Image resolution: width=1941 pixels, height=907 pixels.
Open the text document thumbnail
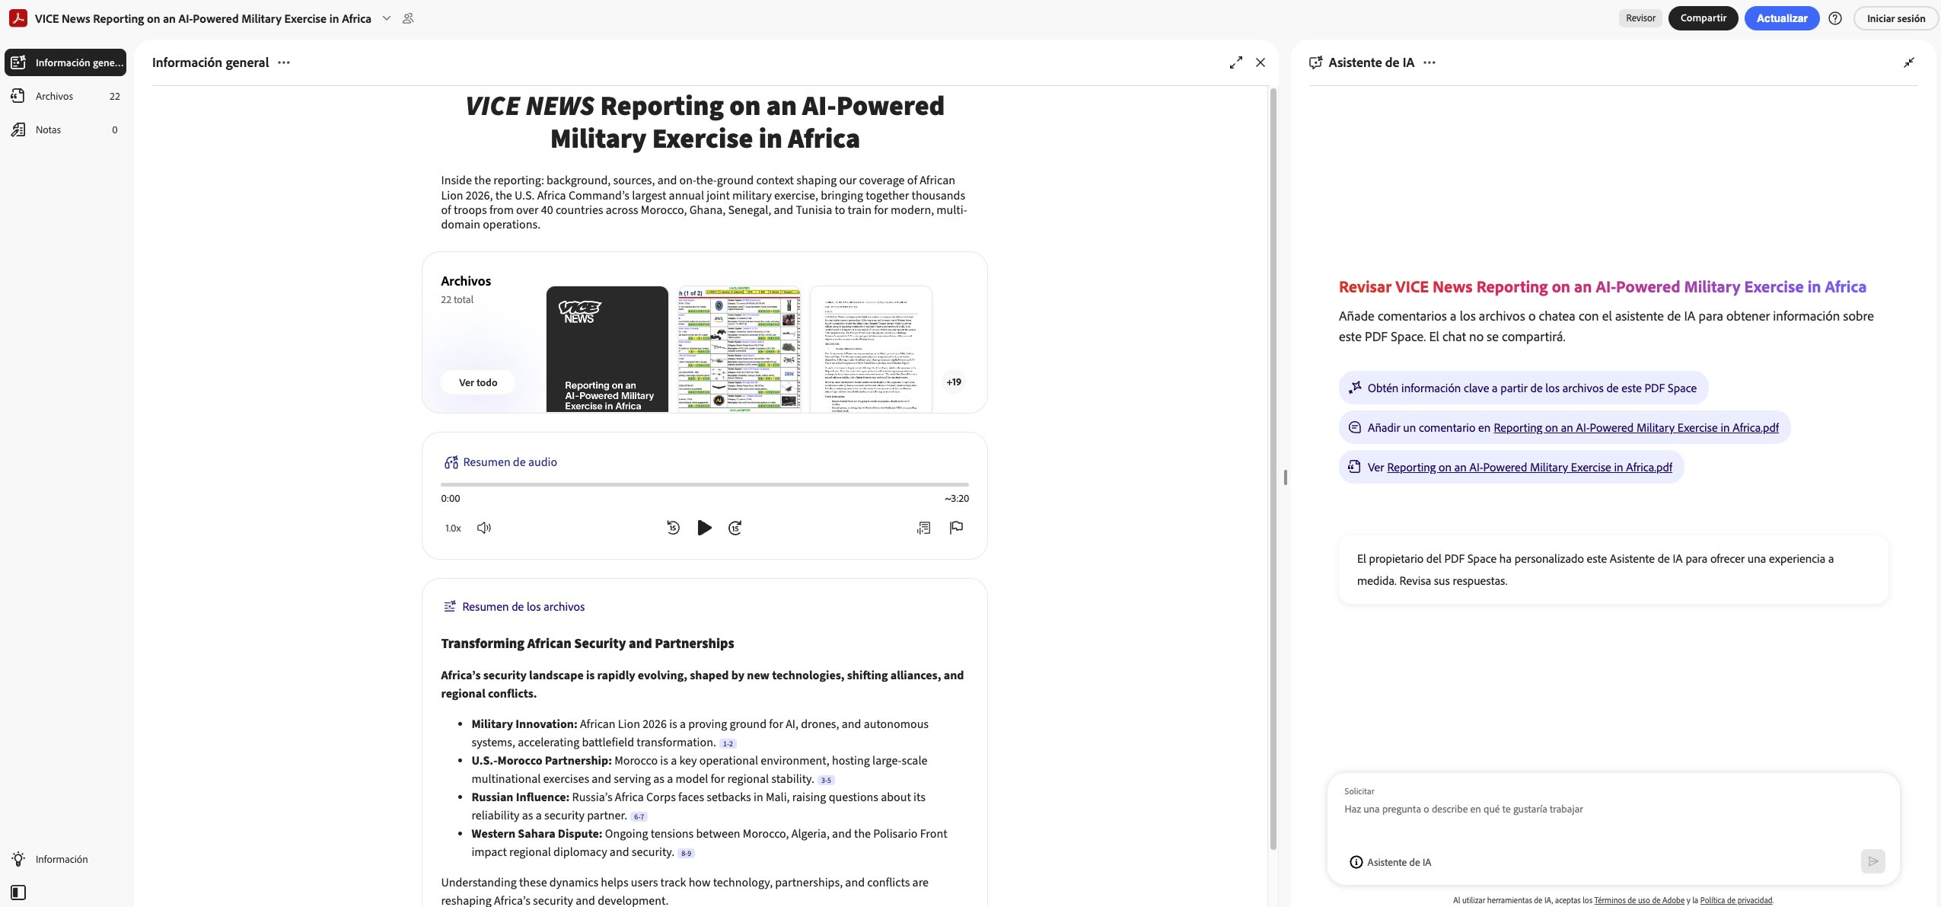click(871, 350)
